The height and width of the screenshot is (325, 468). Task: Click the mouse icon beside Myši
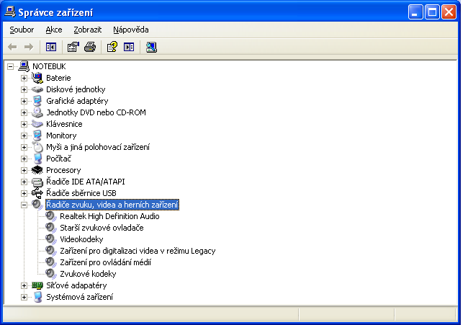pyautogui.click(x=38, y=147)
